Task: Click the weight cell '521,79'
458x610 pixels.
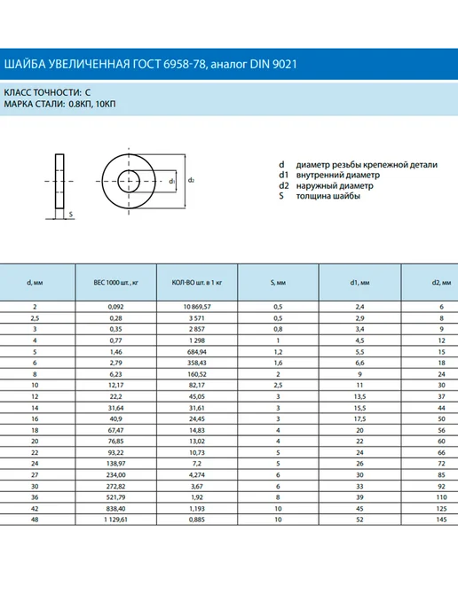Action: click(115, 497)
